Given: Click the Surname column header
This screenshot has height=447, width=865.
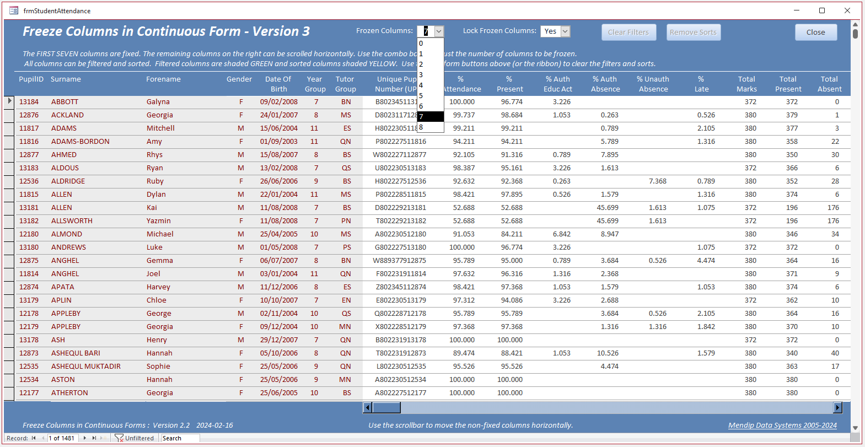Looking at the screenshot, I should click(66, 79).
